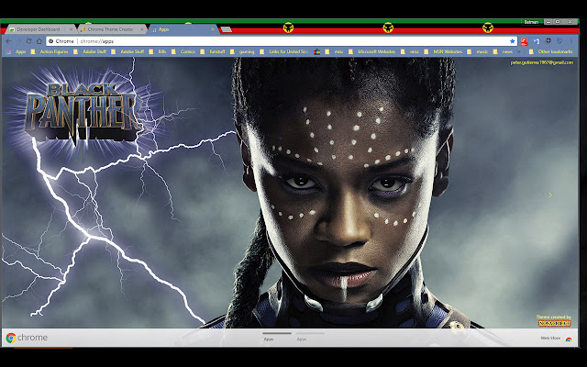Click the Batman profile button
587x367 pixels.
click(x=531, y=22)
